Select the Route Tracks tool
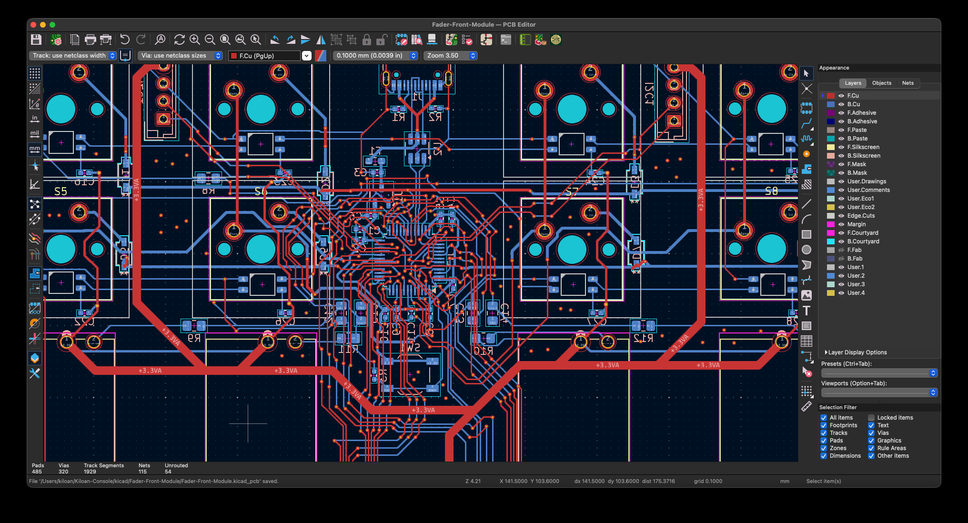 click(x=806, y=124)
